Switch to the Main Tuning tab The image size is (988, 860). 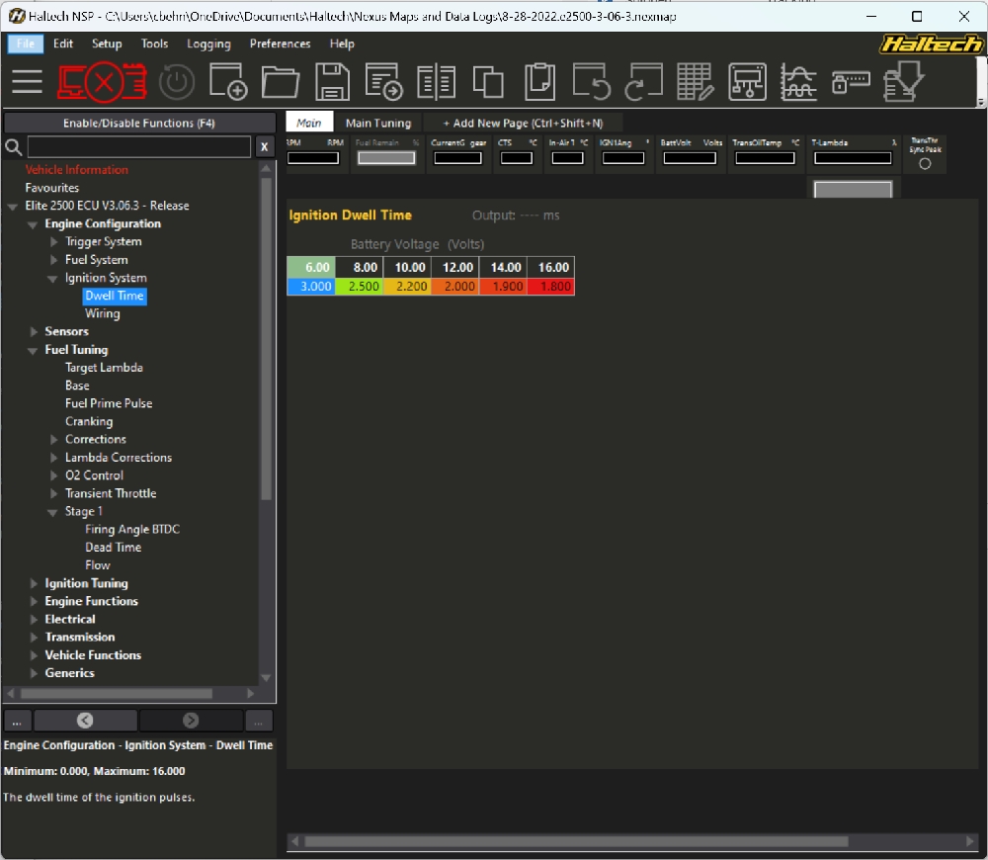(377, 124)
